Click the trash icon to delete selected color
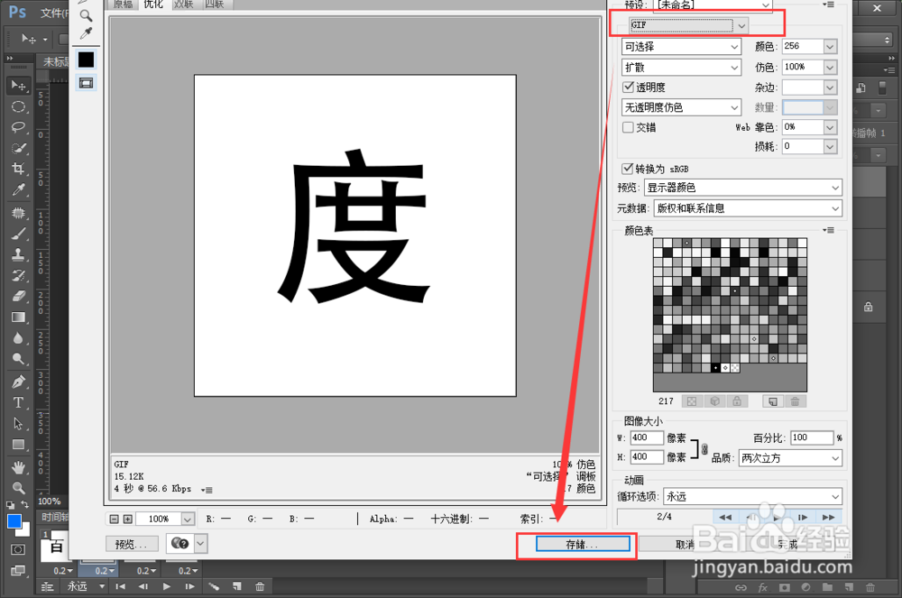902x598 pixels. pos(796,400)
